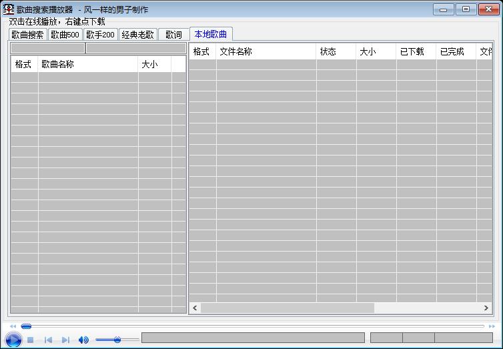The image size is (503, 349).
Task: Click the rewind arrows on seek bar
Action: [x=13, y=326]
